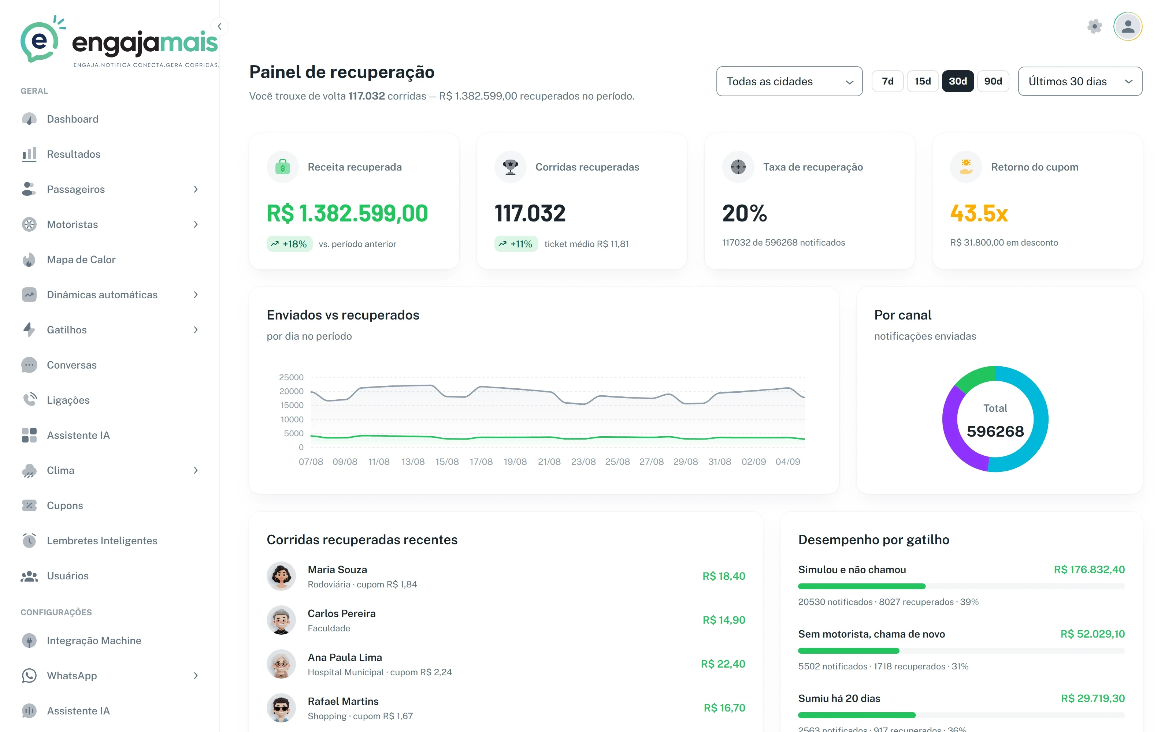1172x732 pixels.
Task: Go to the Dashboard menu item
Action: click(110, 119)
